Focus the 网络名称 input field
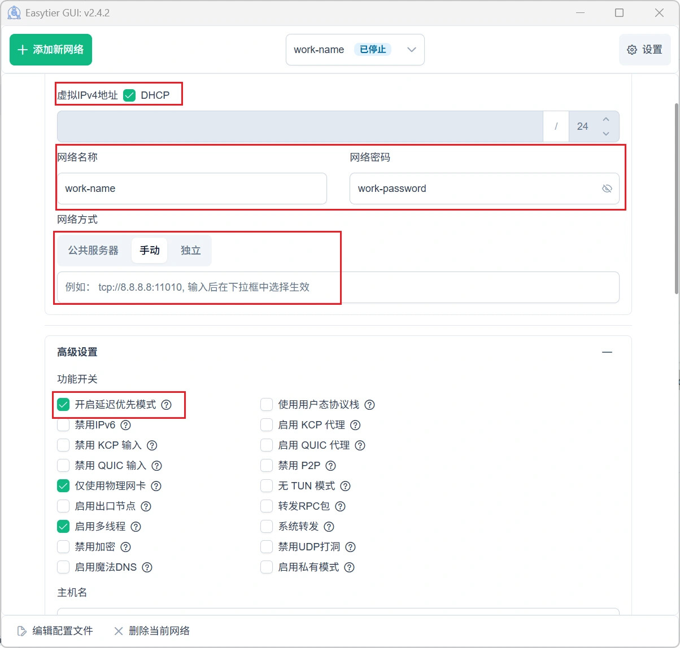This screenshot has height=648, width=680. pos(192,189)
